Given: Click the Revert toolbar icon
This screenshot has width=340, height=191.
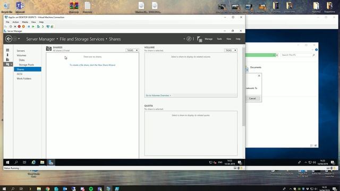Looking at the screenshot, I should (42, 27).
